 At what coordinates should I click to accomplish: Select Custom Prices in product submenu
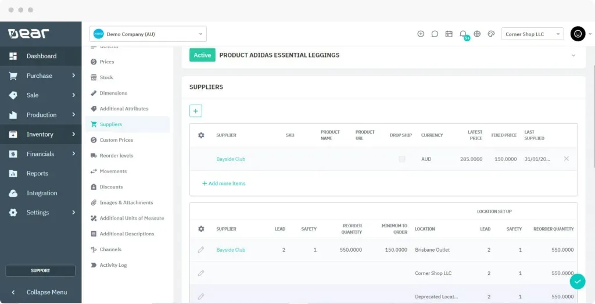coord(116,140)
